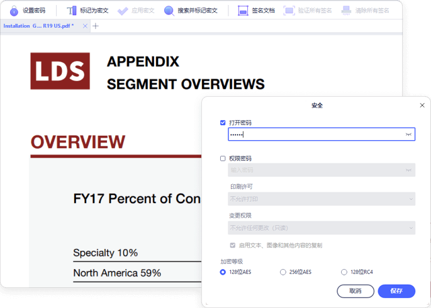The height and width of the screenshot is (308, 431).
Task: Toggle password visibility eye icon in 打开密码 field
Action: coord(408,135)
